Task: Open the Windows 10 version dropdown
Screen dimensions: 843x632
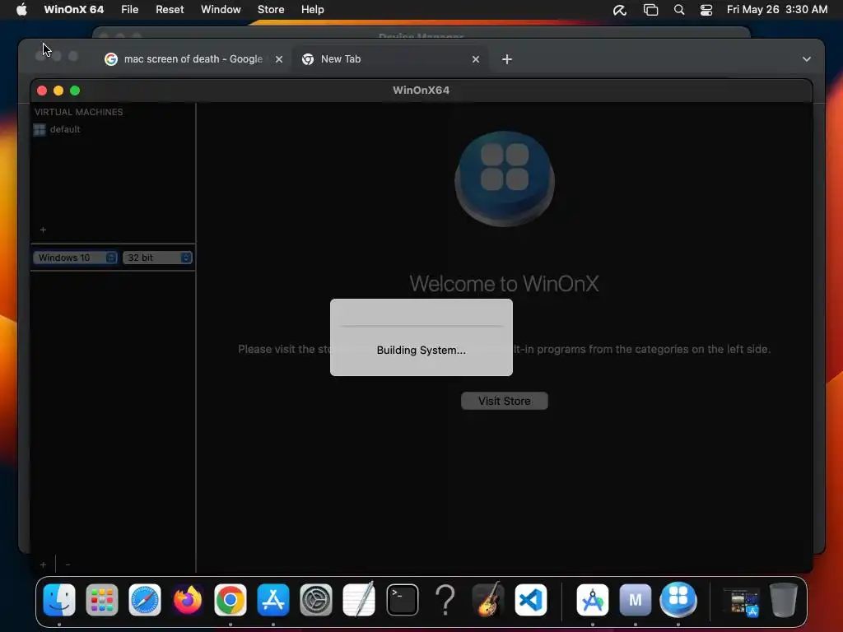Action: (x=75, y=258)
